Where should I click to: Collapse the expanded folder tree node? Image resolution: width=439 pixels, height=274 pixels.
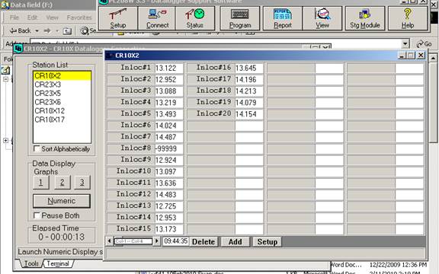[5, 79]
